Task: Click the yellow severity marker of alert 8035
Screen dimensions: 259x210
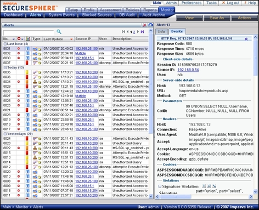Action: point(27,72)
